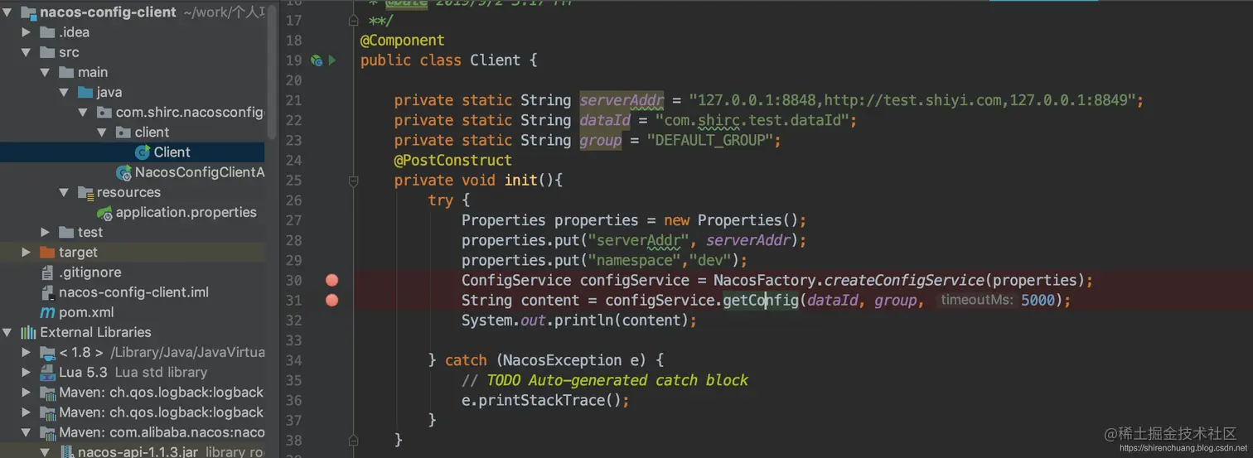Viewport: 1253px width, 458px height.
Task: Run the Client class via the green gutter arrow
Action: point(332,60)
